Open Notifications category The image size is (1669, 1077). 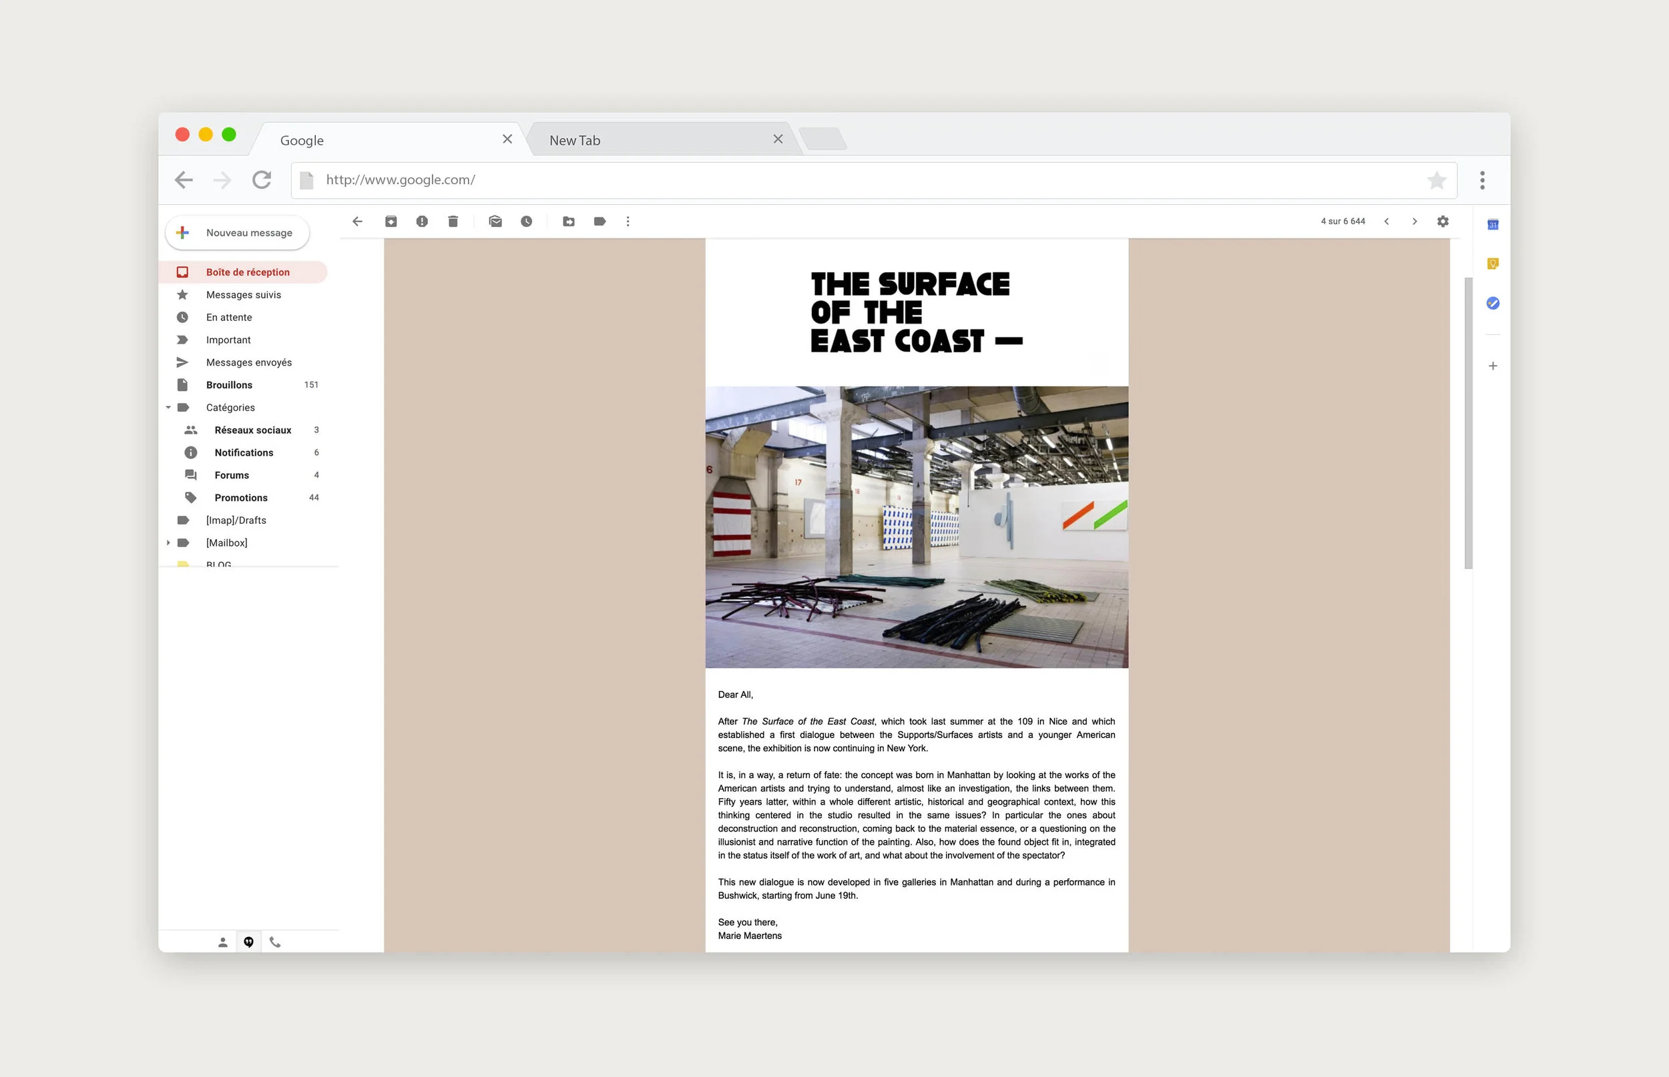(243, 452)
